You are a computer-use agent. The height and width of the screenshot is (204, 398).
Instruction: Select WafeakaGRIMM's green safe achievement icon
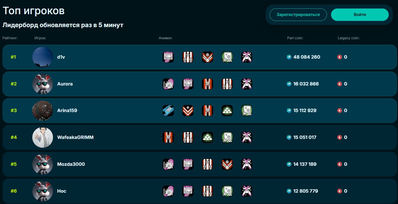[x=227, y=137]
